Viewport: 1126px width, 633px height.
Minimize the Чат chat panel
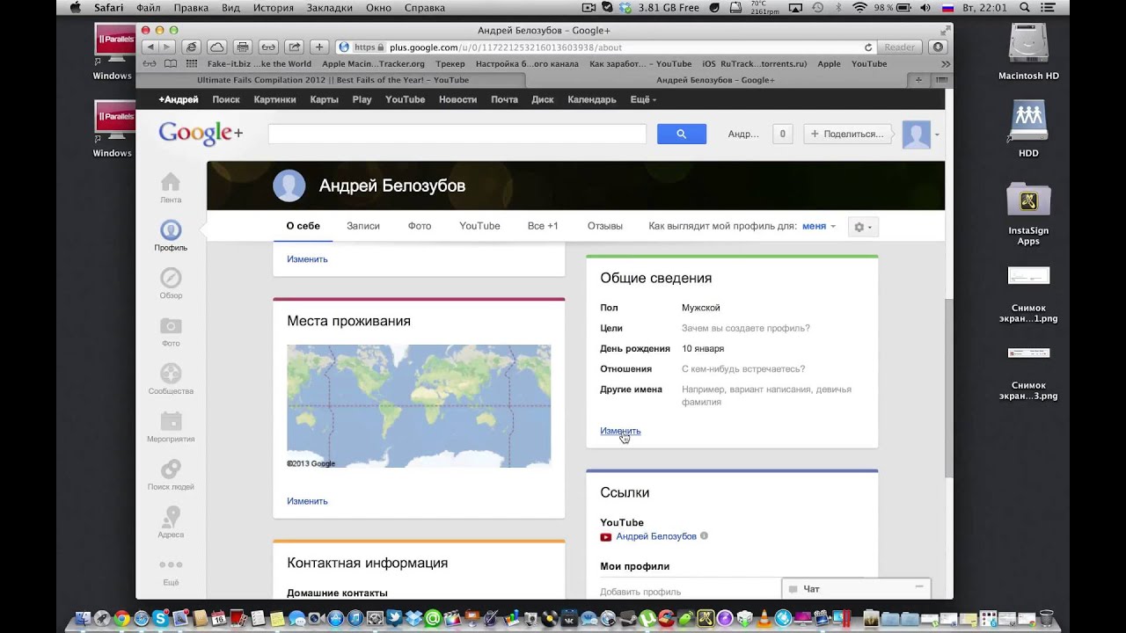point(919,587)
